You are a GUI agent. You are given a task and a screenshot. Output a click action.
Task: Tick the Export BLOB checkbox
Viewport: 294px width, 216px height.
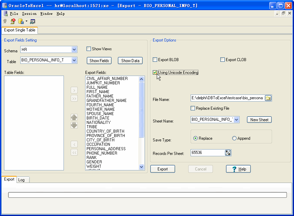155,60
